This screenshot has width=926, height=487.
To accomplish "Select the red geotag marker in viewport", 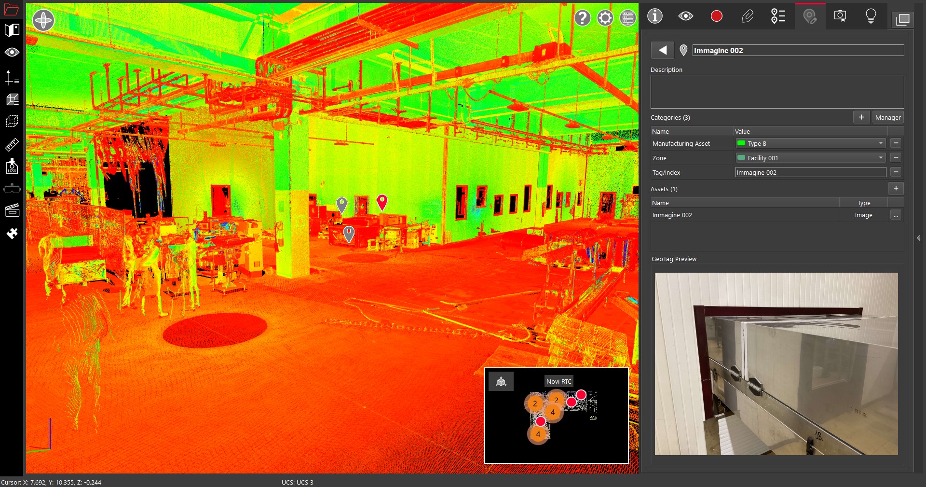I will 382,202.
